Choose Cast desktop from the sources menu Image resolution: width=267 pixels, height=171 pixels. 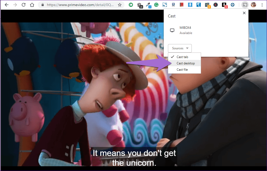click(185, 63)
